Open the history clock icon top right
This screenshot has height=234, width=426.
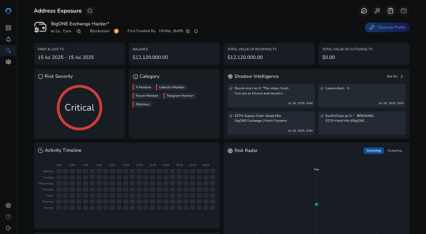coord(364,11)
